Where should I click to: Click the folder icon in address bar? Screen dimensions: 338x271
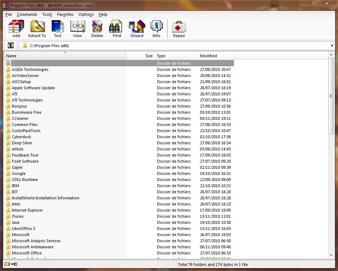25,46
